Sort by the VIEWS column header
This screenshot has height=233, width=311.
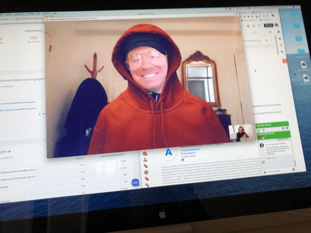80,158
